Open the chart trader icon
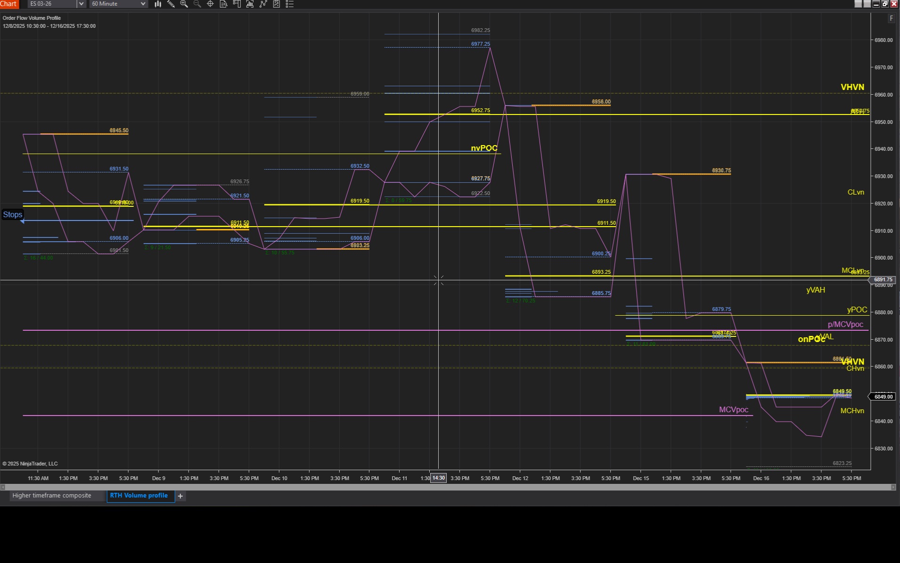Screen dimensions: 900x563 (x=237, y=4)
